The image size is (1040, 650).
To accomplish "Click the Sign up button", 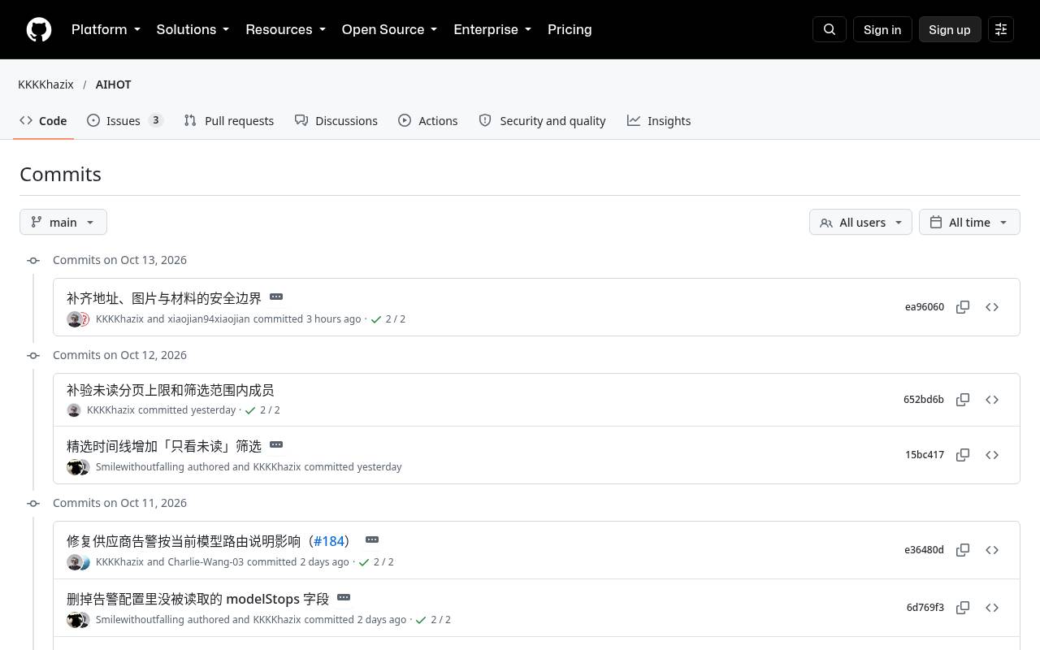I will pyautogui.click(x=950, y=29).
